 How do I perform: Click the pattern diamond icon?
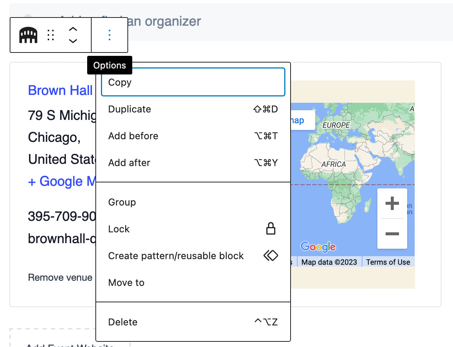point(271,255)
